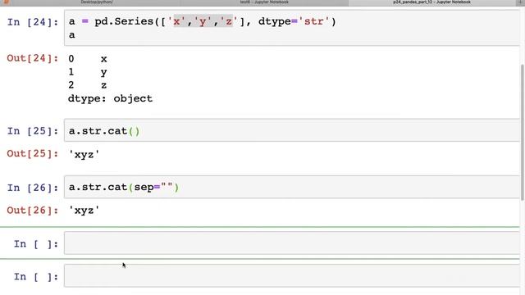Click into the a.str.cat(sep="") code cell
This screenshot has height=295, width=525.
292,187
